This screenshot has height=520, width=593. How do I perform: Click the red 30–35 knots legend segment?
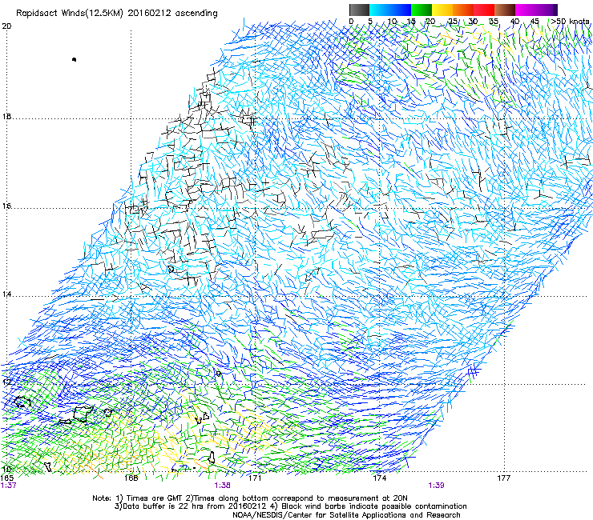(x=484, y=10)
